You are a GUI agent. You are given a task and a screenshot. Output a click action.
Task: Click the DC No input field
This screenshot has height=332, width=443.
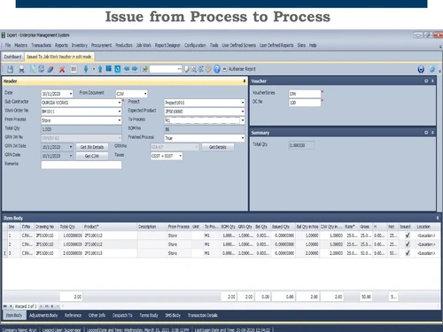tap(305, 103)
